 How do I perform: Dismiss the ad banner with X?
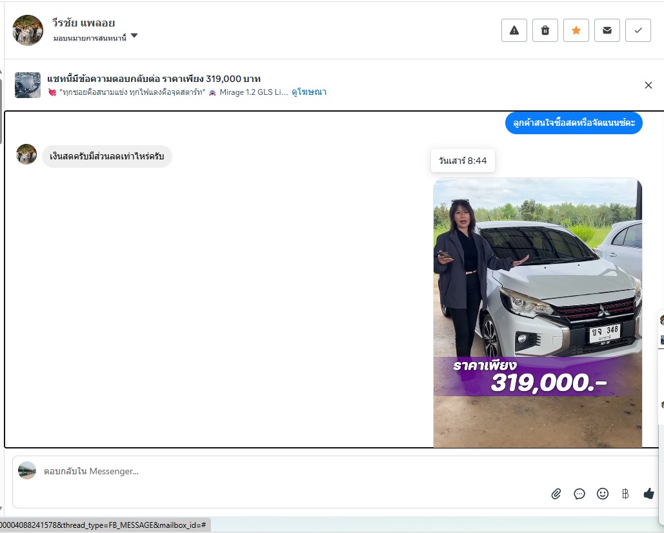649,85
